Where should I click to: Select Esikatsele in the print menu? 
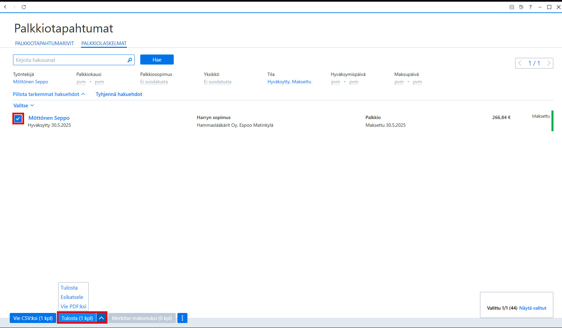72,297
